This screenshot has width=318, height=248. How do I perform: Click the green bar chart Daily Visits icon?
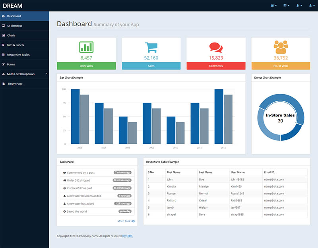86,47
